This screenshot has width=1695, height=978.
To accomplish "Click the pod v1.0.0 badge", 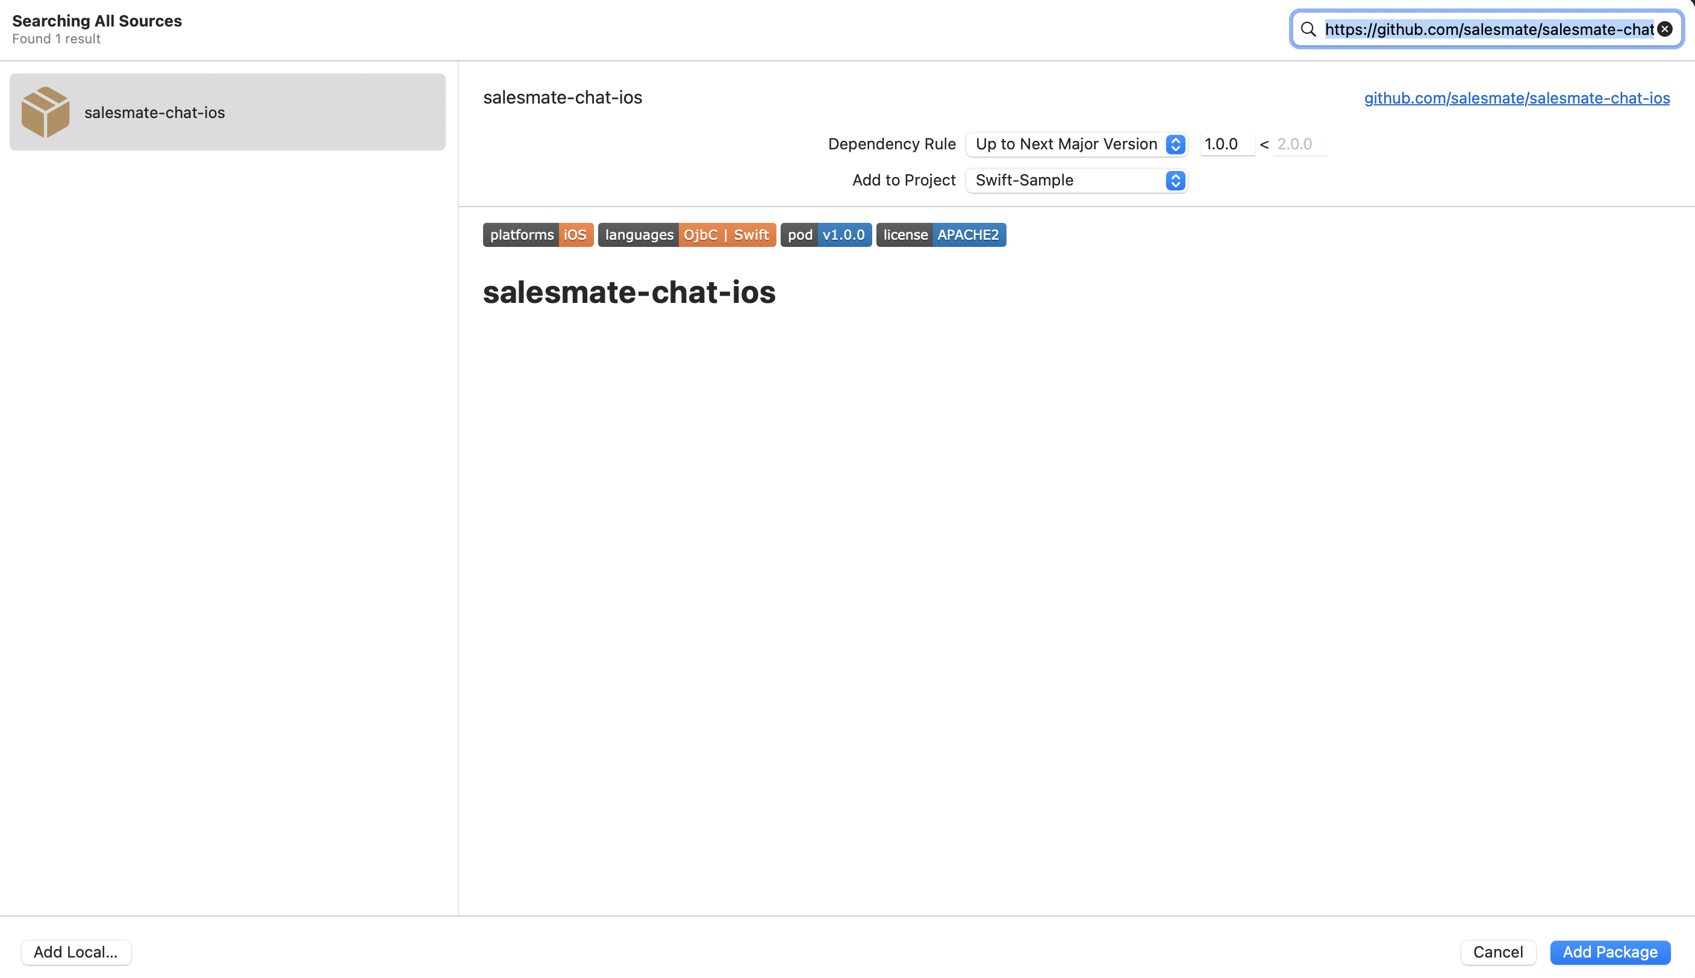I will click(x=825, y=234).
